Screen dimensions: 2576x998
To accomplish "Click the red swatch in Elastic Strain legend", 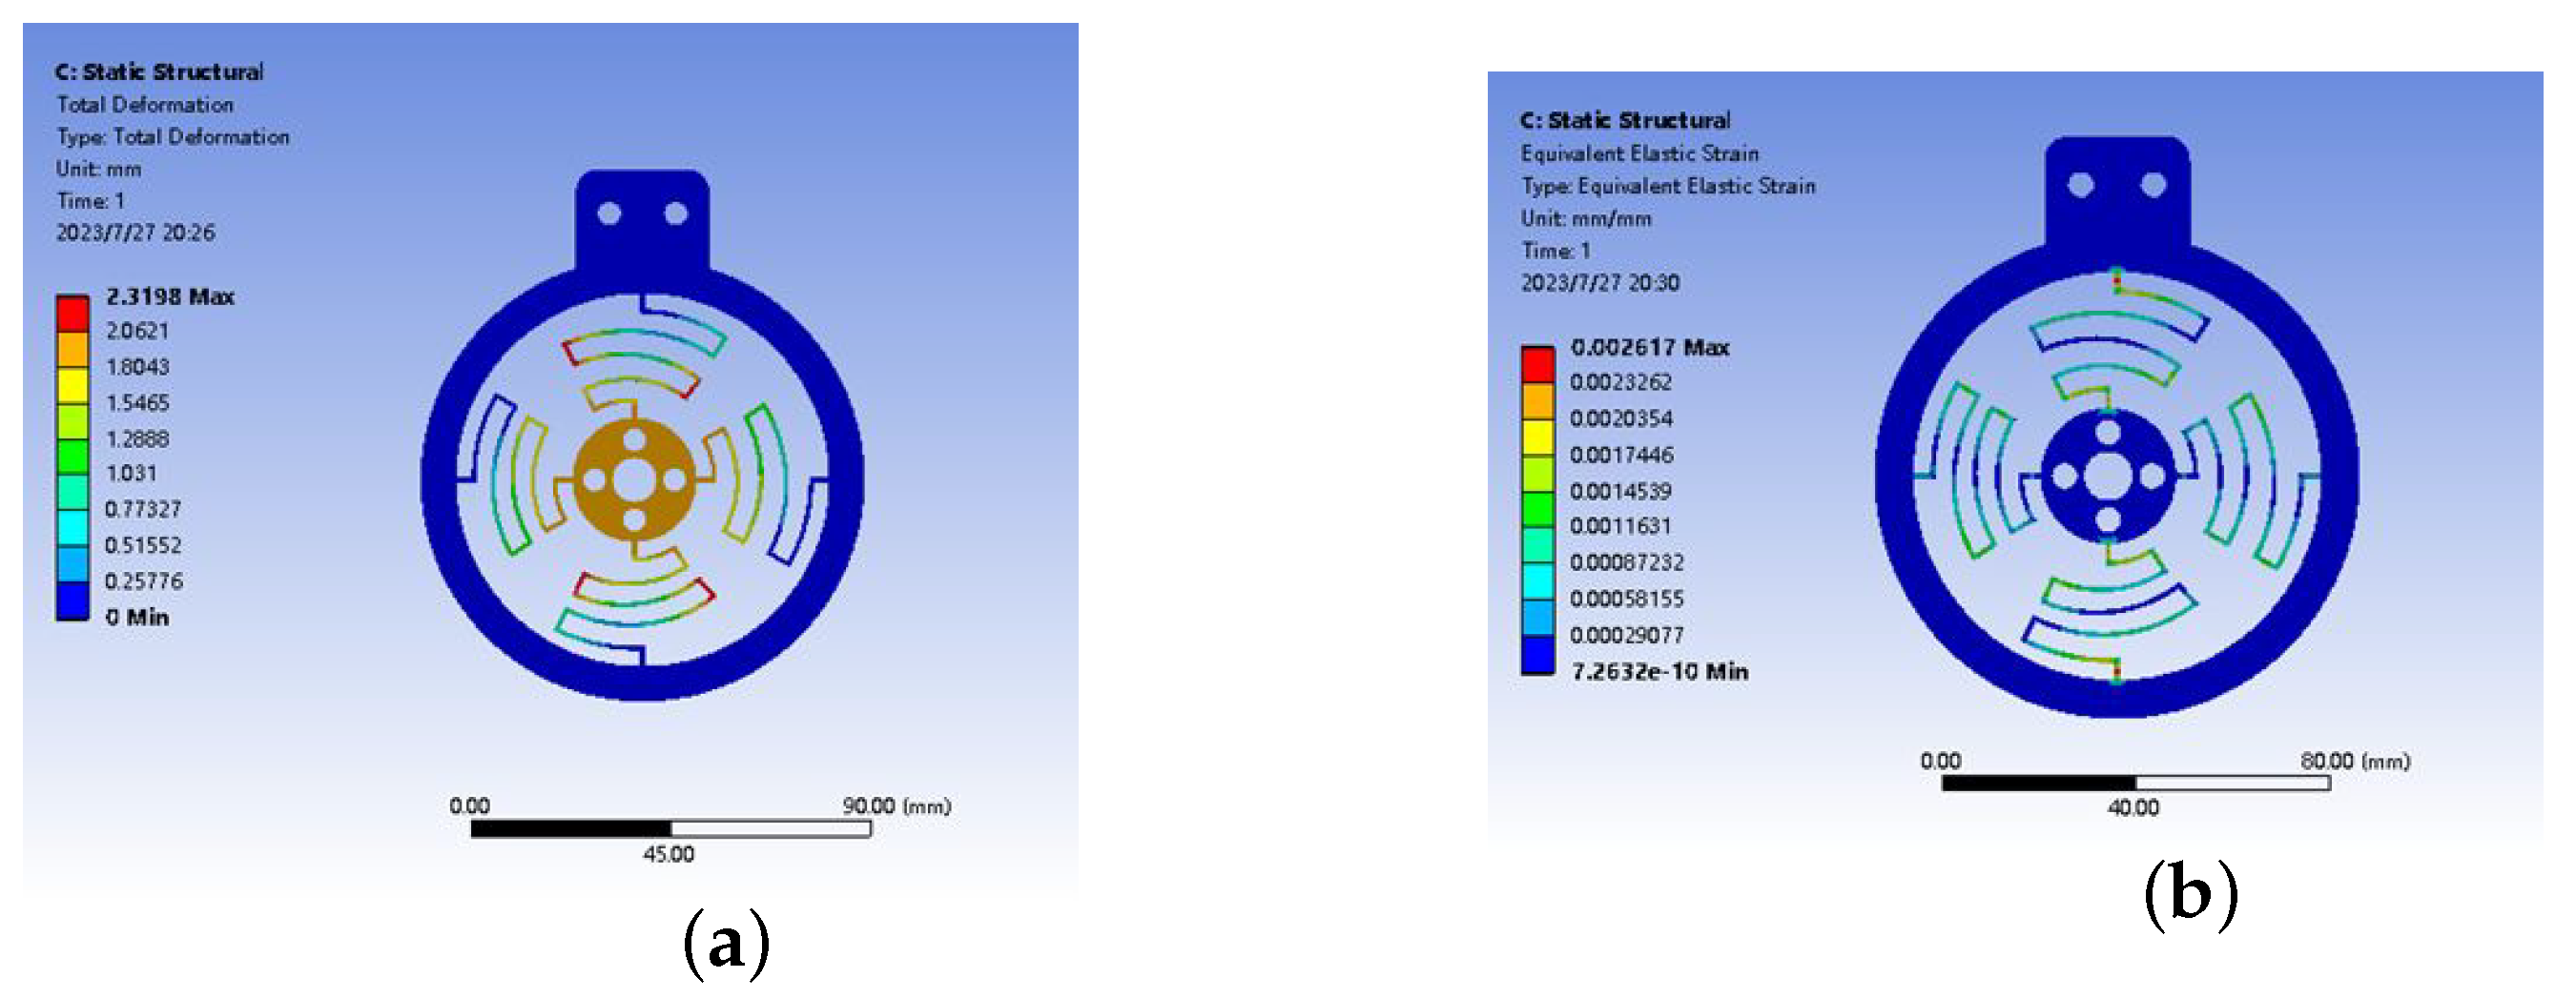I will point(1537,365).
